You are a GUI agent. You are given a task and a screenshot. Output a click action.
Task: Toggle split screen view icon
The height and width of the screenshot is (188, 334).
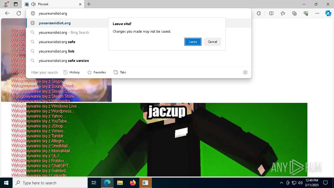[x=271, y=13]
